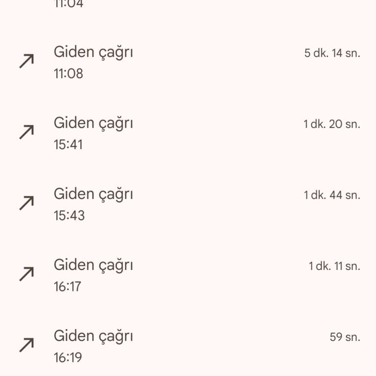Click the outgoing arrow icon beside the 15:41 call

coord(26,132)
